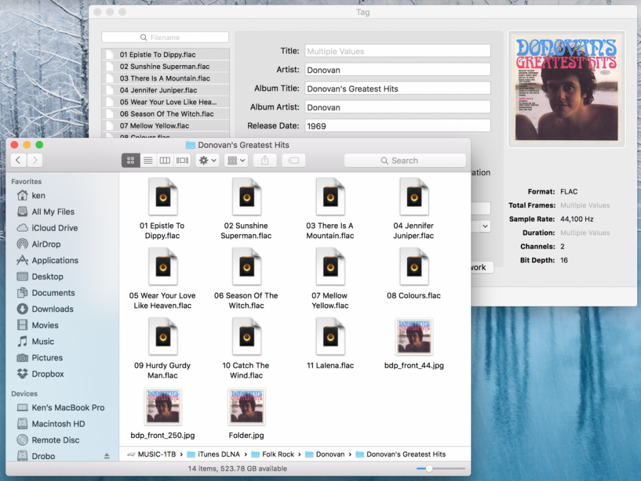This screenshot has height=481, width=641.
Task: Open Movies in Finder sidebar
Action: (38, 325)
